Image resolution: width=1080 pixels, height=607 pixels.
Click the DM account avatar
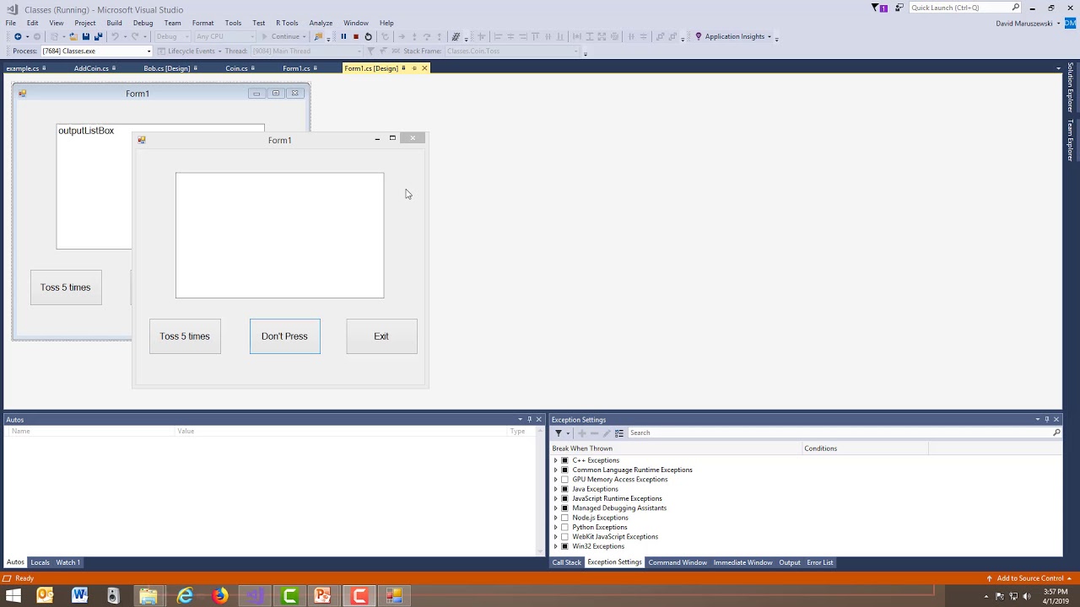1070,23
